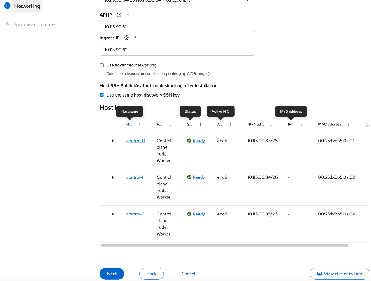Viewport: 371px width, 281px height.
Task: Open the control-1 hostname link
Action: 135,177
